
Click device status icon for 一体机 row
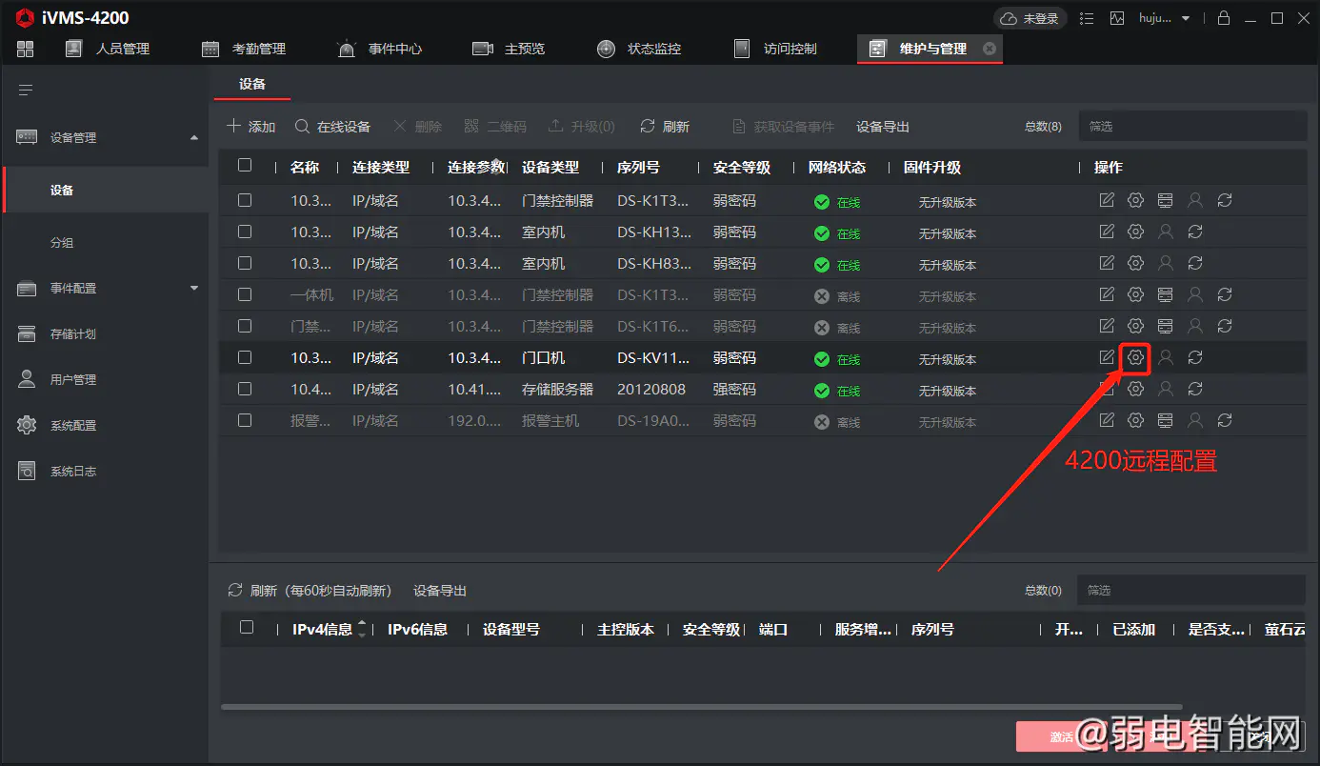[1165, 294]
